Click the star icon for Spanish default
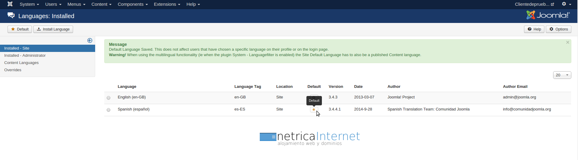 (314, 110)
